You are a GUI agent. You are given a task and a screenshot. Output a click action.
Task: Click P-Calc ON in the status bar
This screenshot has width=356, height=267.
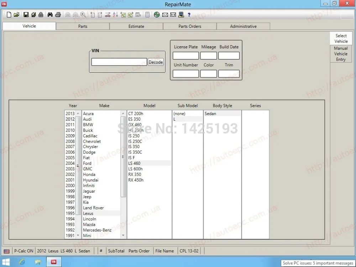pyautogui.click(x=23, y=251)
